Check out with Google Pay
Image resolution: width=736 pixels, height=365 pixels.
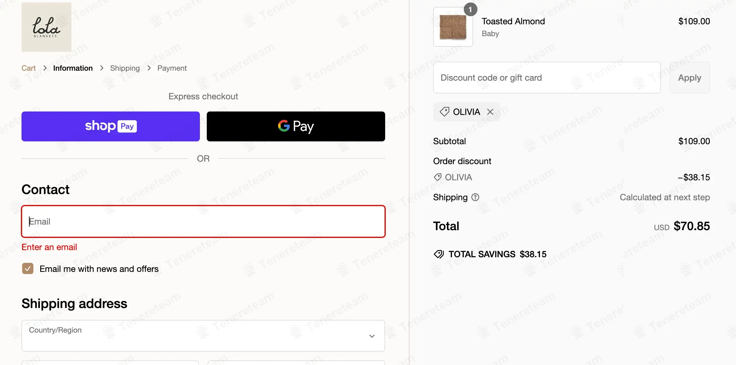(296, 126)
